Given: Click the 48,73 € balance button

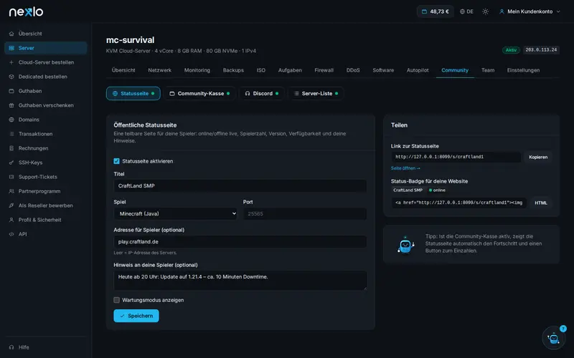Looking at the screenshot, I should [x=435, y=11].
